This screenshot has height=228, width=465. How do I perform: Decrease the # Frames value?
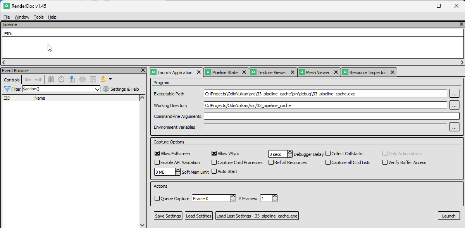(x=275, y=200)
